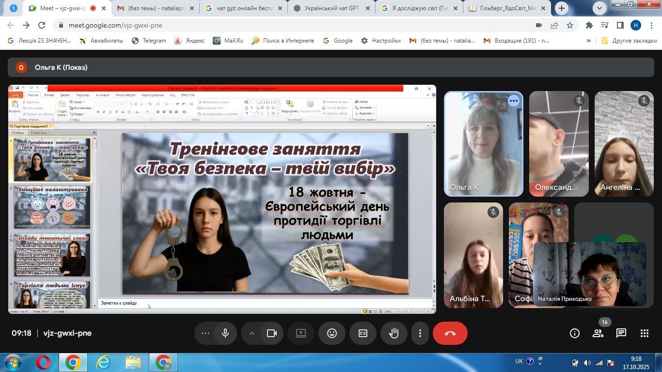Open more options three-dot menu
The height and width of the screenshot is (372, 662).
[x=420, y=333]
